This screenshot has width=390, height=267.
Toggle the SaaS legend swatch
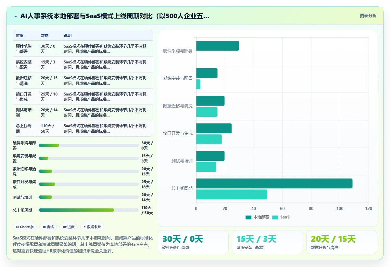point(275,217)
